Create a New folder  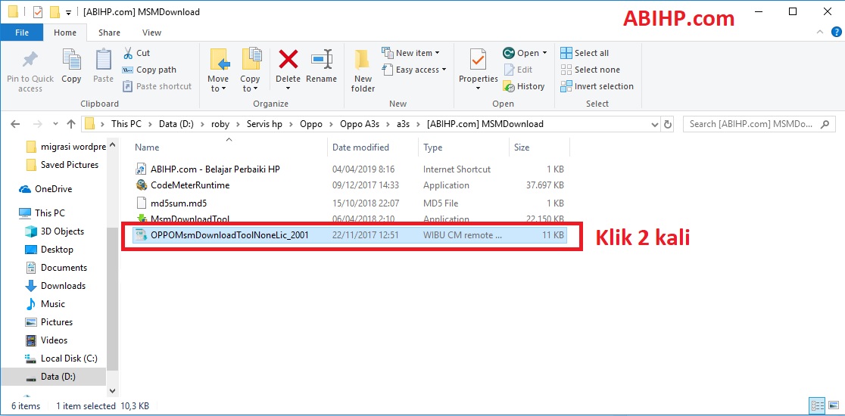(x=363, y=70)
